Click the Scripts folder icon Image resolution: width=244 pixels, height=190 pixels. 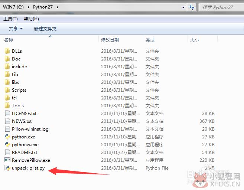pos(7,90)
